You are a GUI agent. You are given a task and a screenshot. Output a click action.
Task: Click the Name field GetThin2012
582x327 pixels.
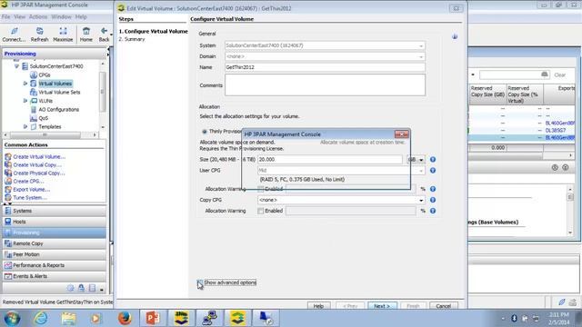pos(325,67)
